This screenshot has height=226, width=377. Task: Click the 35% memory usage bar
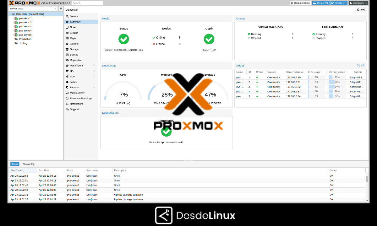(x=337, y=82)
